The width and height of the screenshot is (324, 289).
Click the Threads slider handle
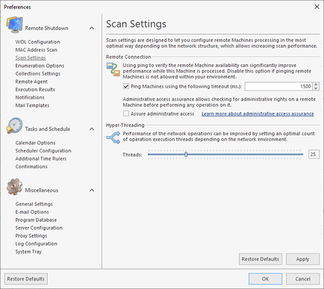click(186, 155)
